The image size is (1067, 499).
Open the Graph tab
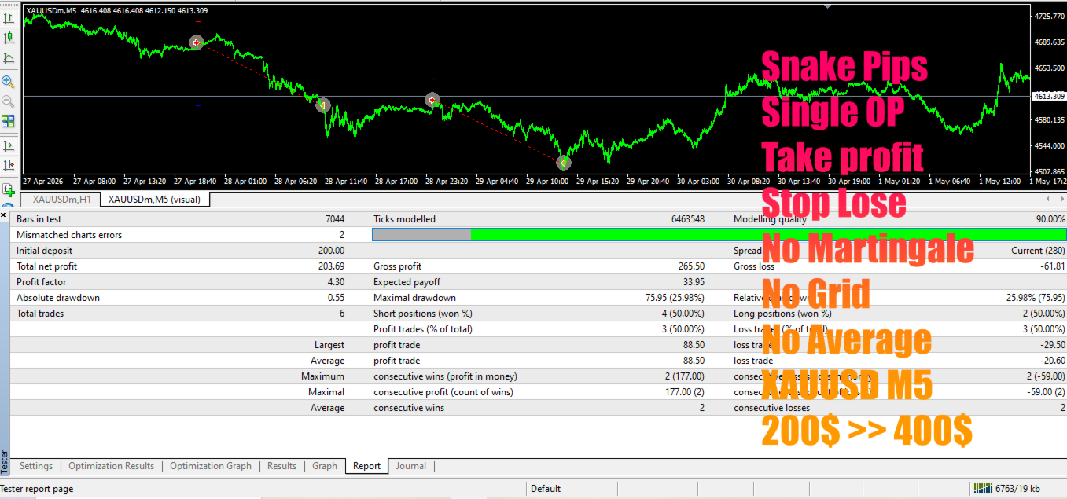point(325,466)
